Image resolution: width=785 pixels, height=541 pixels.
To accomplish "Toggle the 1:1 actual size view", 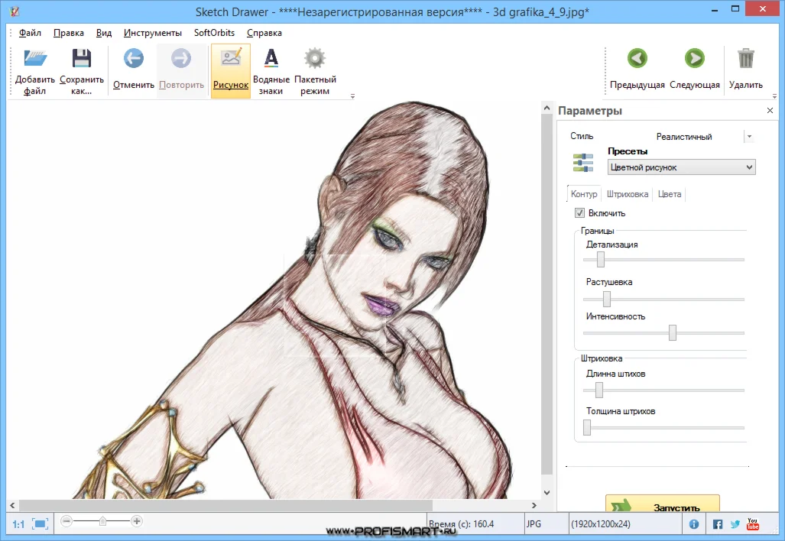I will click(x=18, y=524).
